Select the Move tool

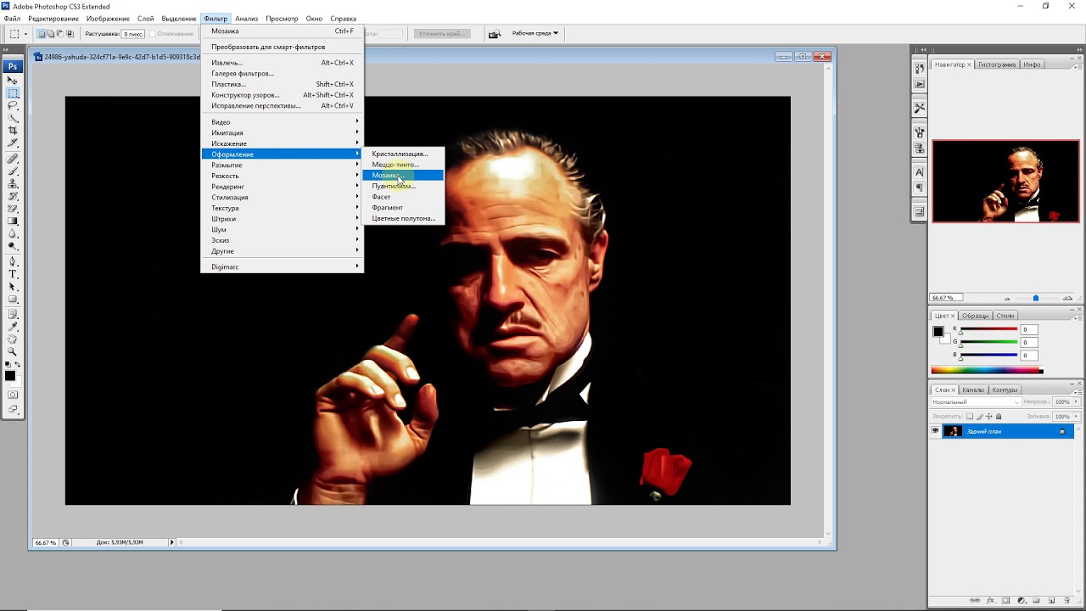(13, 80)
